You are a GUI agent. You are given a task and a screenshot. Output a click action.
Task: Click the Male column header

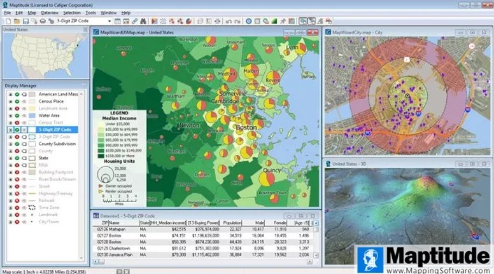(253, 223)
